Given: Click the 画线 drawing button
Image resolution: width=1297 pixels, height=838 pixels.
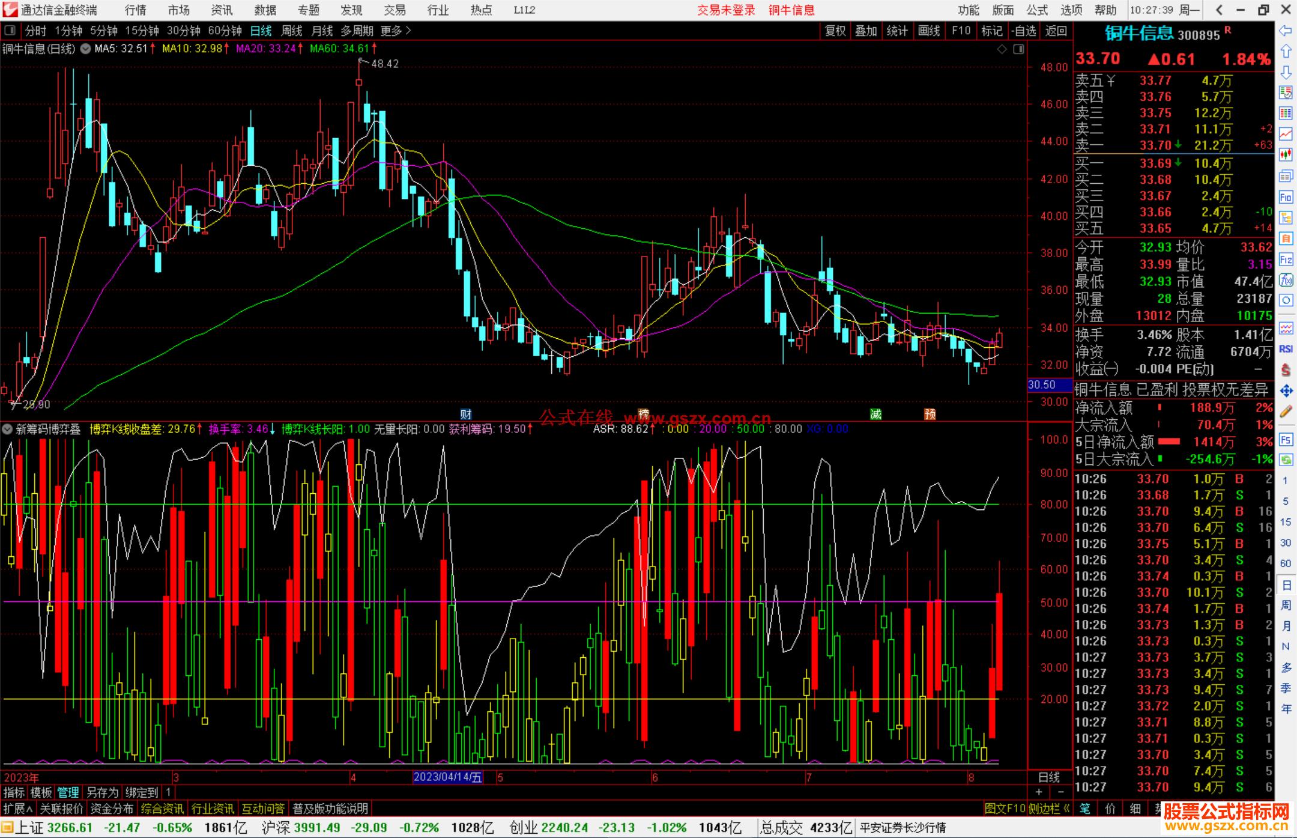Looking at the screenshot, I should (929, 31).
